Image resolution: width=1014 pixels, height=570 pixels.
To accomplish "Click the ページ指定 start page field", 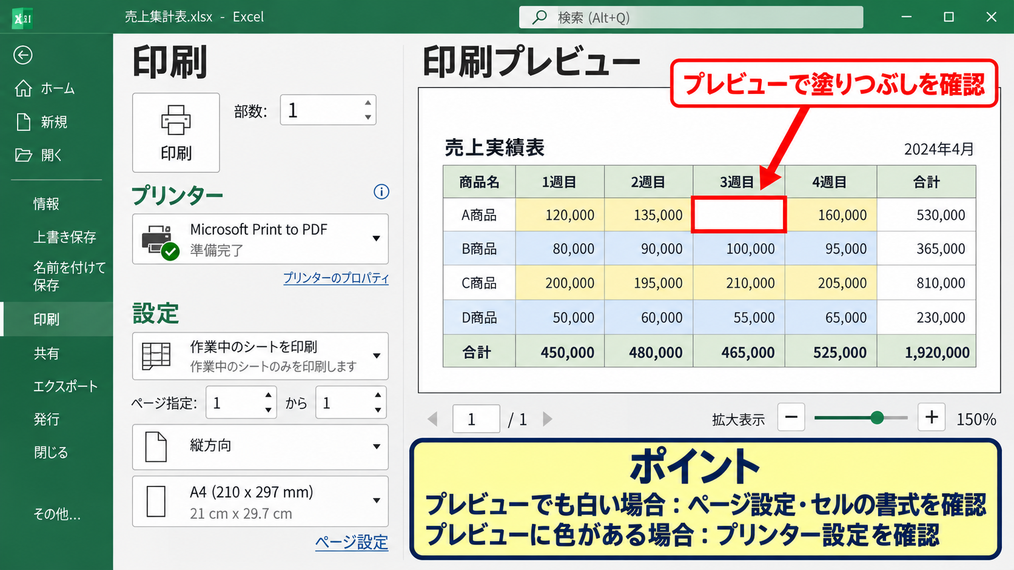I will (241, 402).
